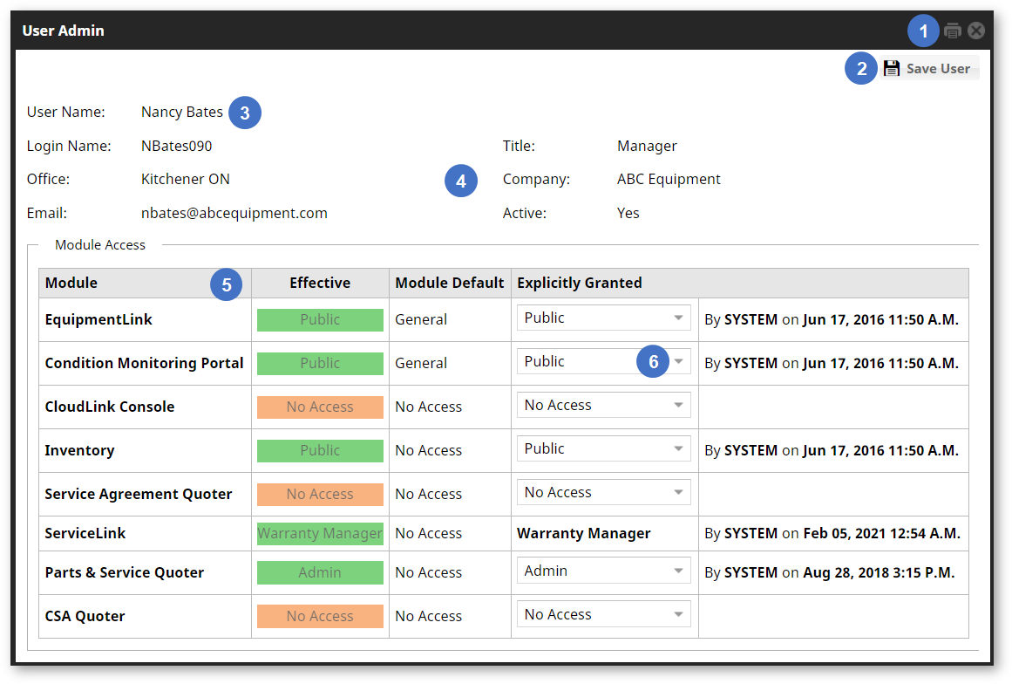This screenshot has height=684, width=1012.
Task: Open Parts & Service Quoter access dropdown
Action: 603,571
